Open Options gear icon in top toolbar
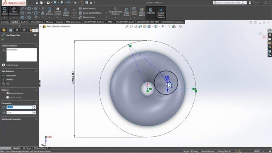Image resolution: width=272 pixels, height=153 pixels. point(91,3)
